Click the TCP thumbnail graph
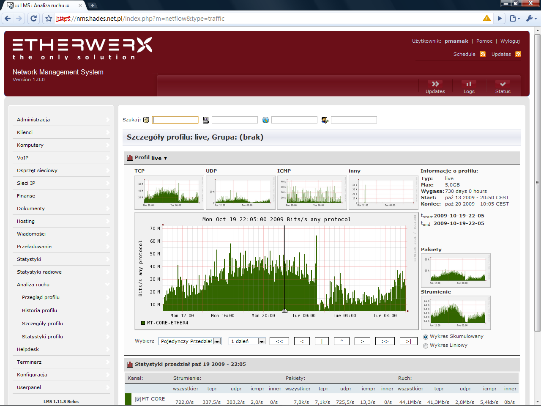 tap(169, 193)
